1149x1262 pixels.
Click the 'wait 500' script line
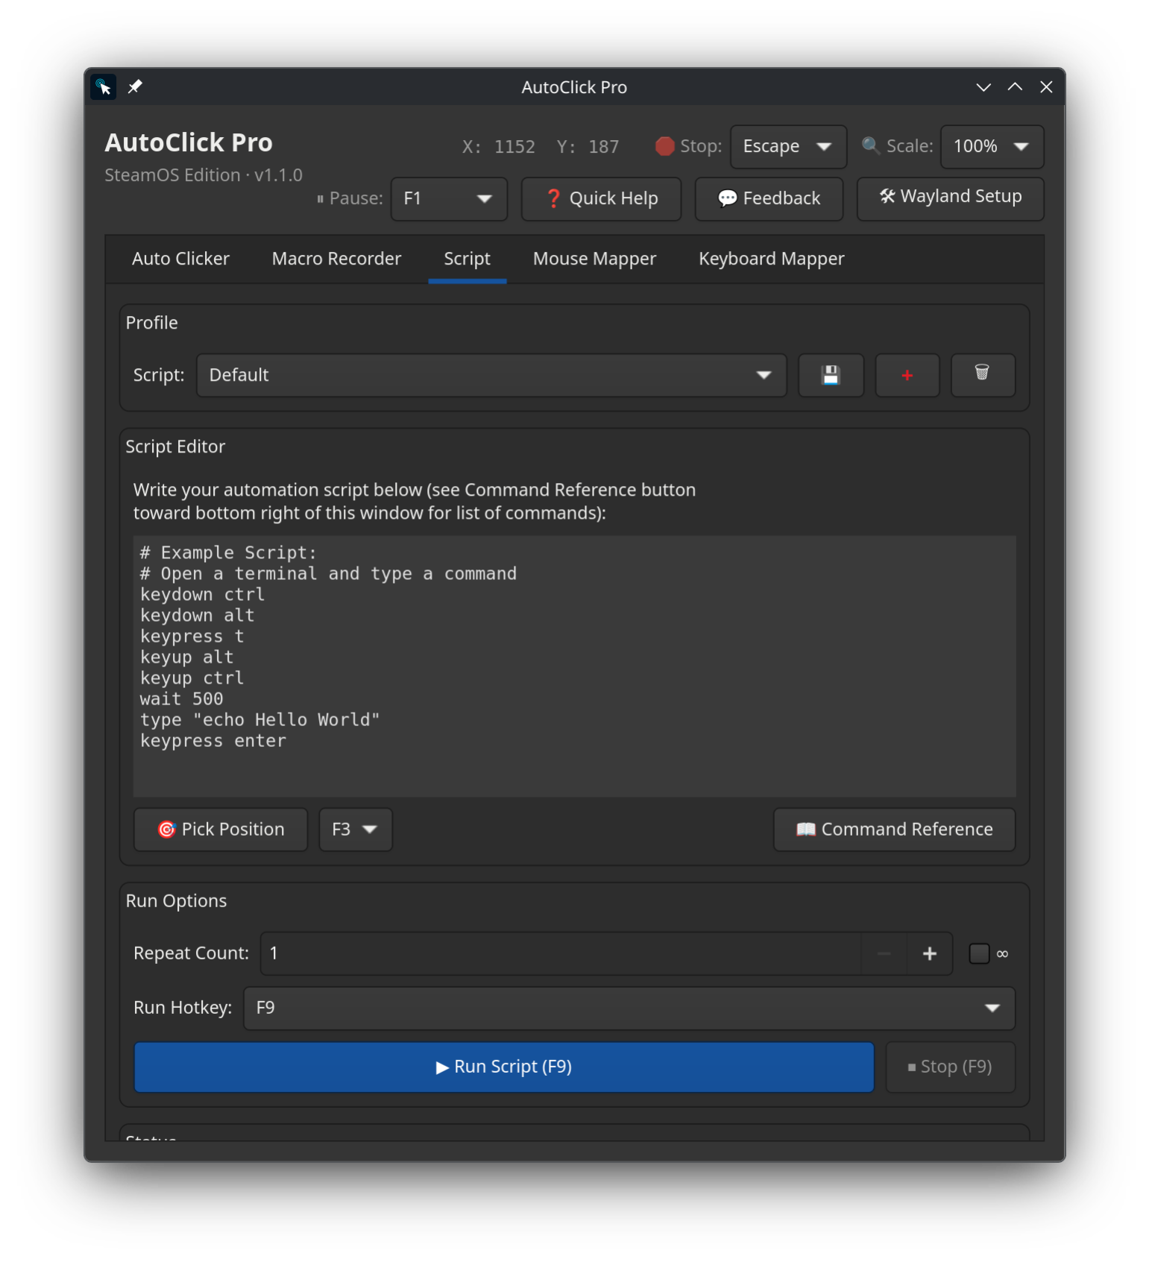coord(181,699)
